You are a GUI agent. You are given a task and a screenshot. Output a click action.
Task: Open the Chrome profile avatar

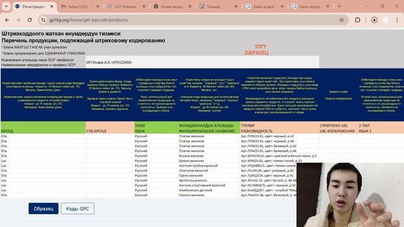(x=386, y=20)
